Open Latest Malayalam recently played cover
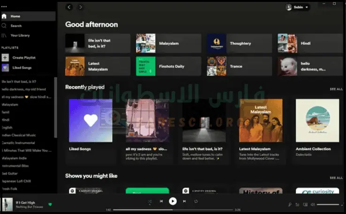Screen dimensions: 346x214 point(261,121)
